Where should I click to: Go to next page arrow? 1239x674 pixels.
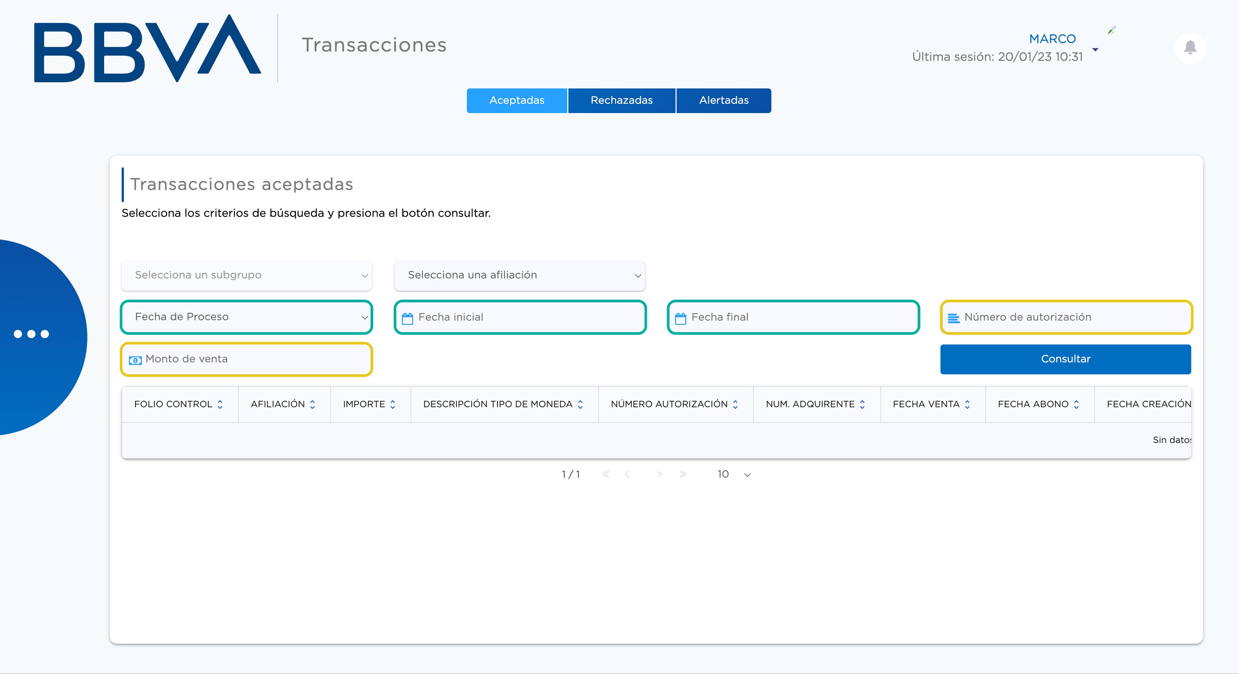(x=659, y=475)
